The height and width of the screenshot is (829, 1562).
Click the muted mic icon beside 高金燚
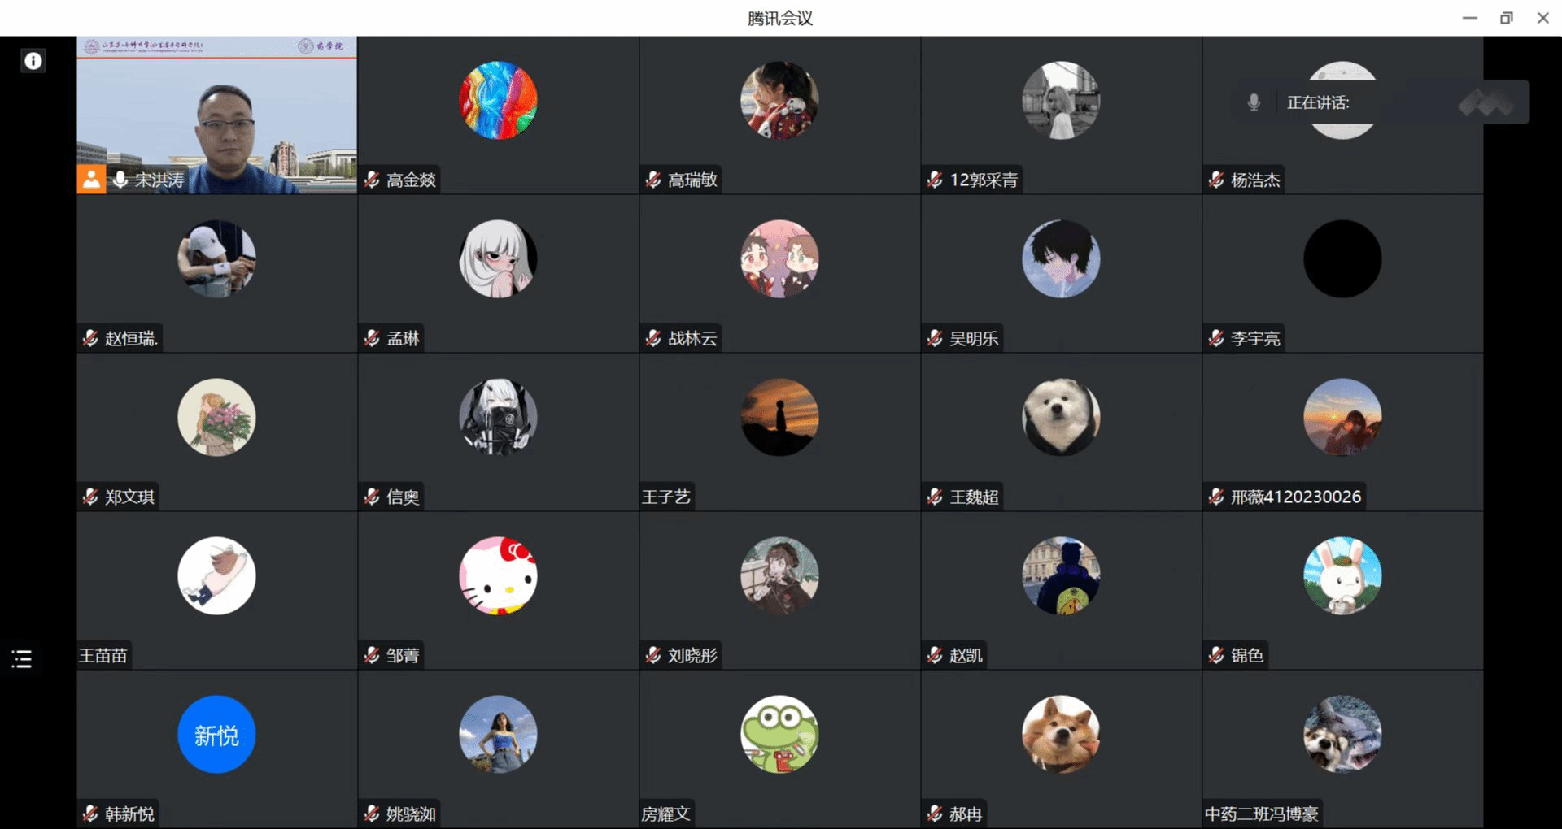pos(372,180)
